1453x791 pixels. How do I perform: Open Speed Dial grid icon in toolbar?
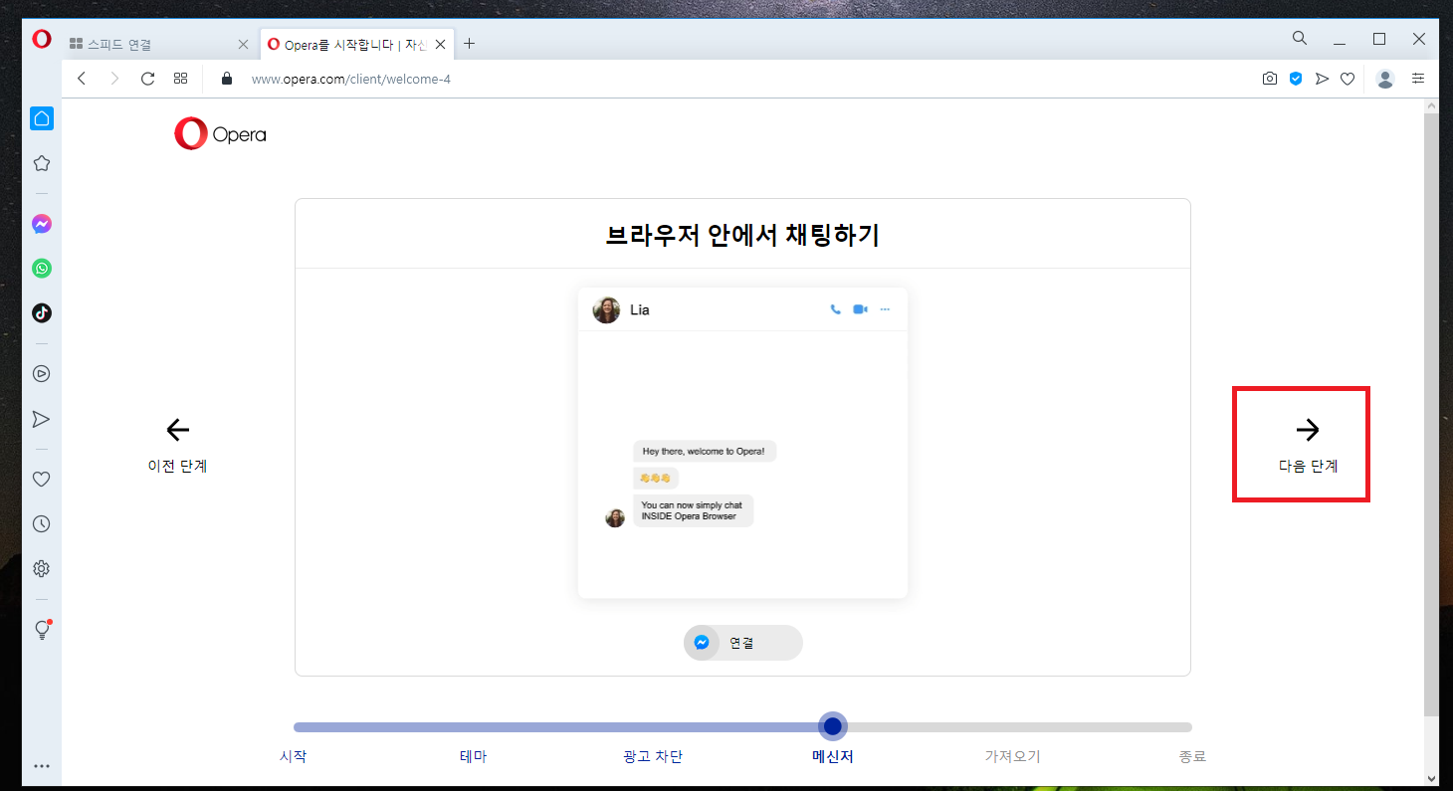[x=180, y=79]
